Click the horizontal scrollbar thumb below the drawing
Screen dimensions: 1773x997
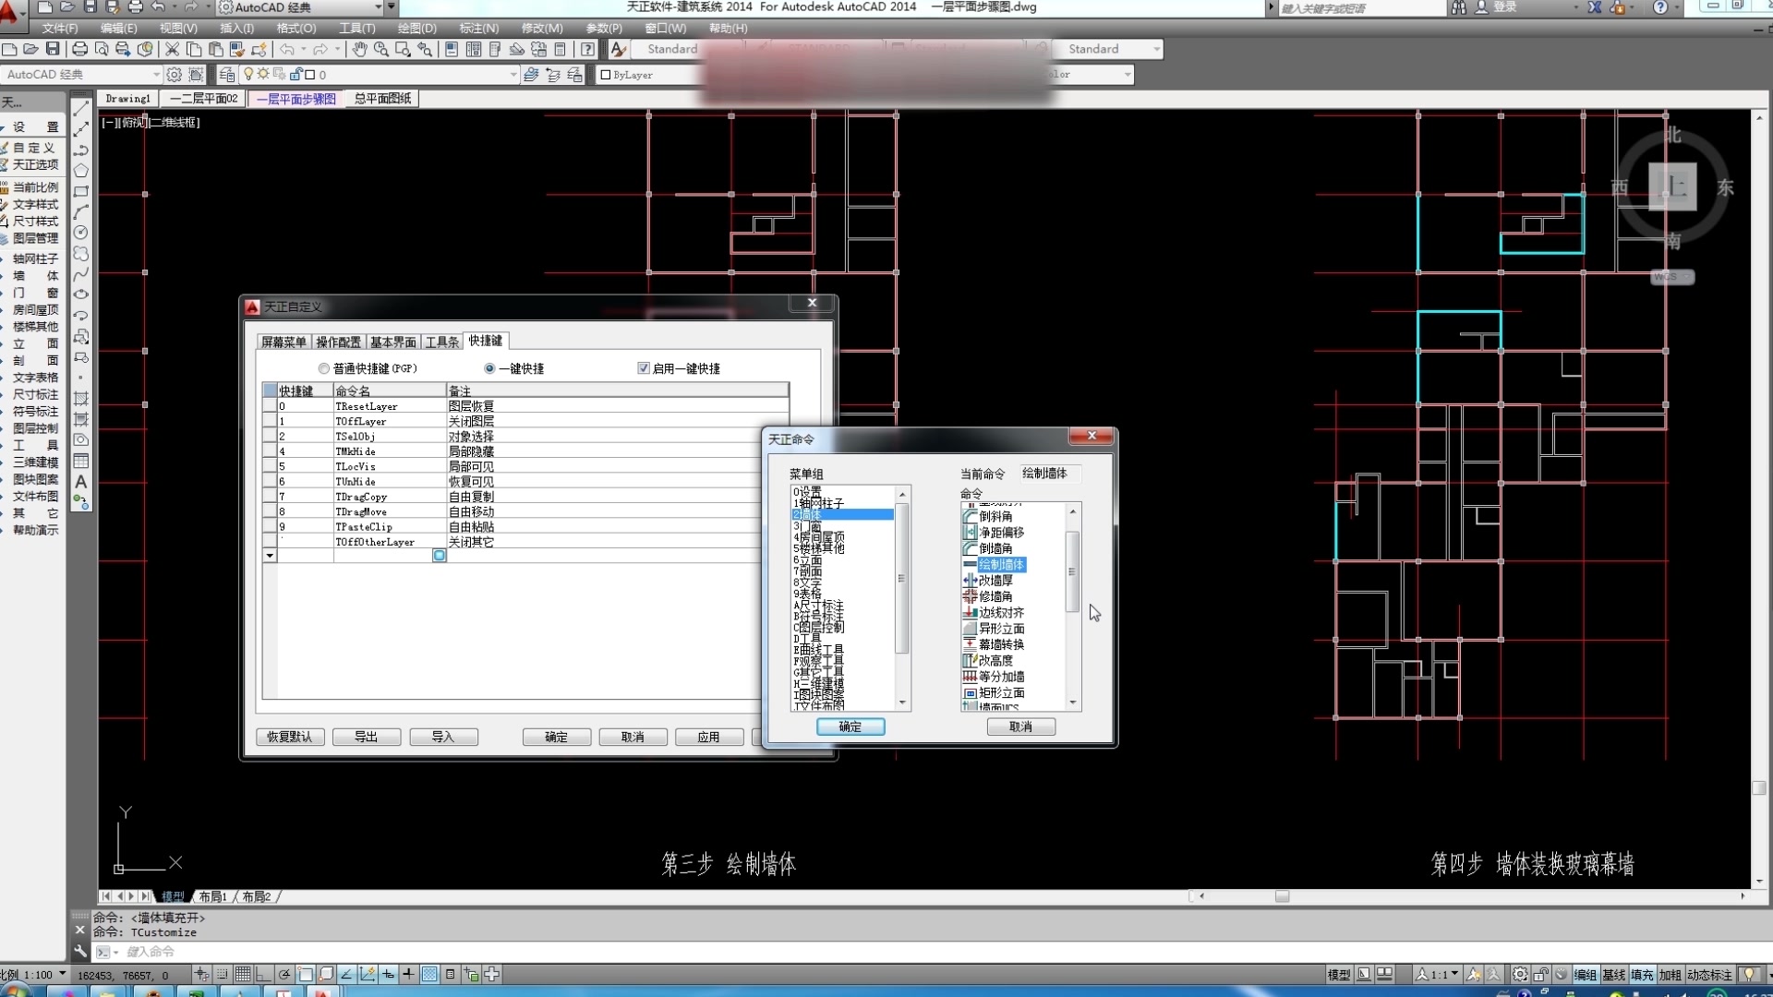(x=1282, y=896)
